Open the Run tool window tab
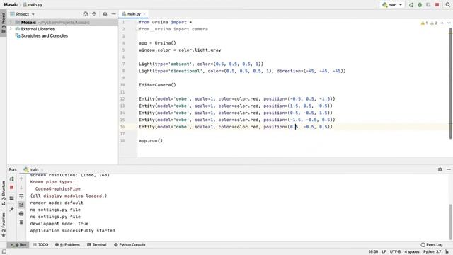Image resolution: width=453 pixels, height=255 pixels. 18,244
